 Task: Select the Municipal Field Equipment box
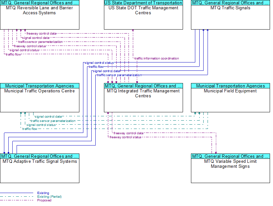click(x=230, y=98)
